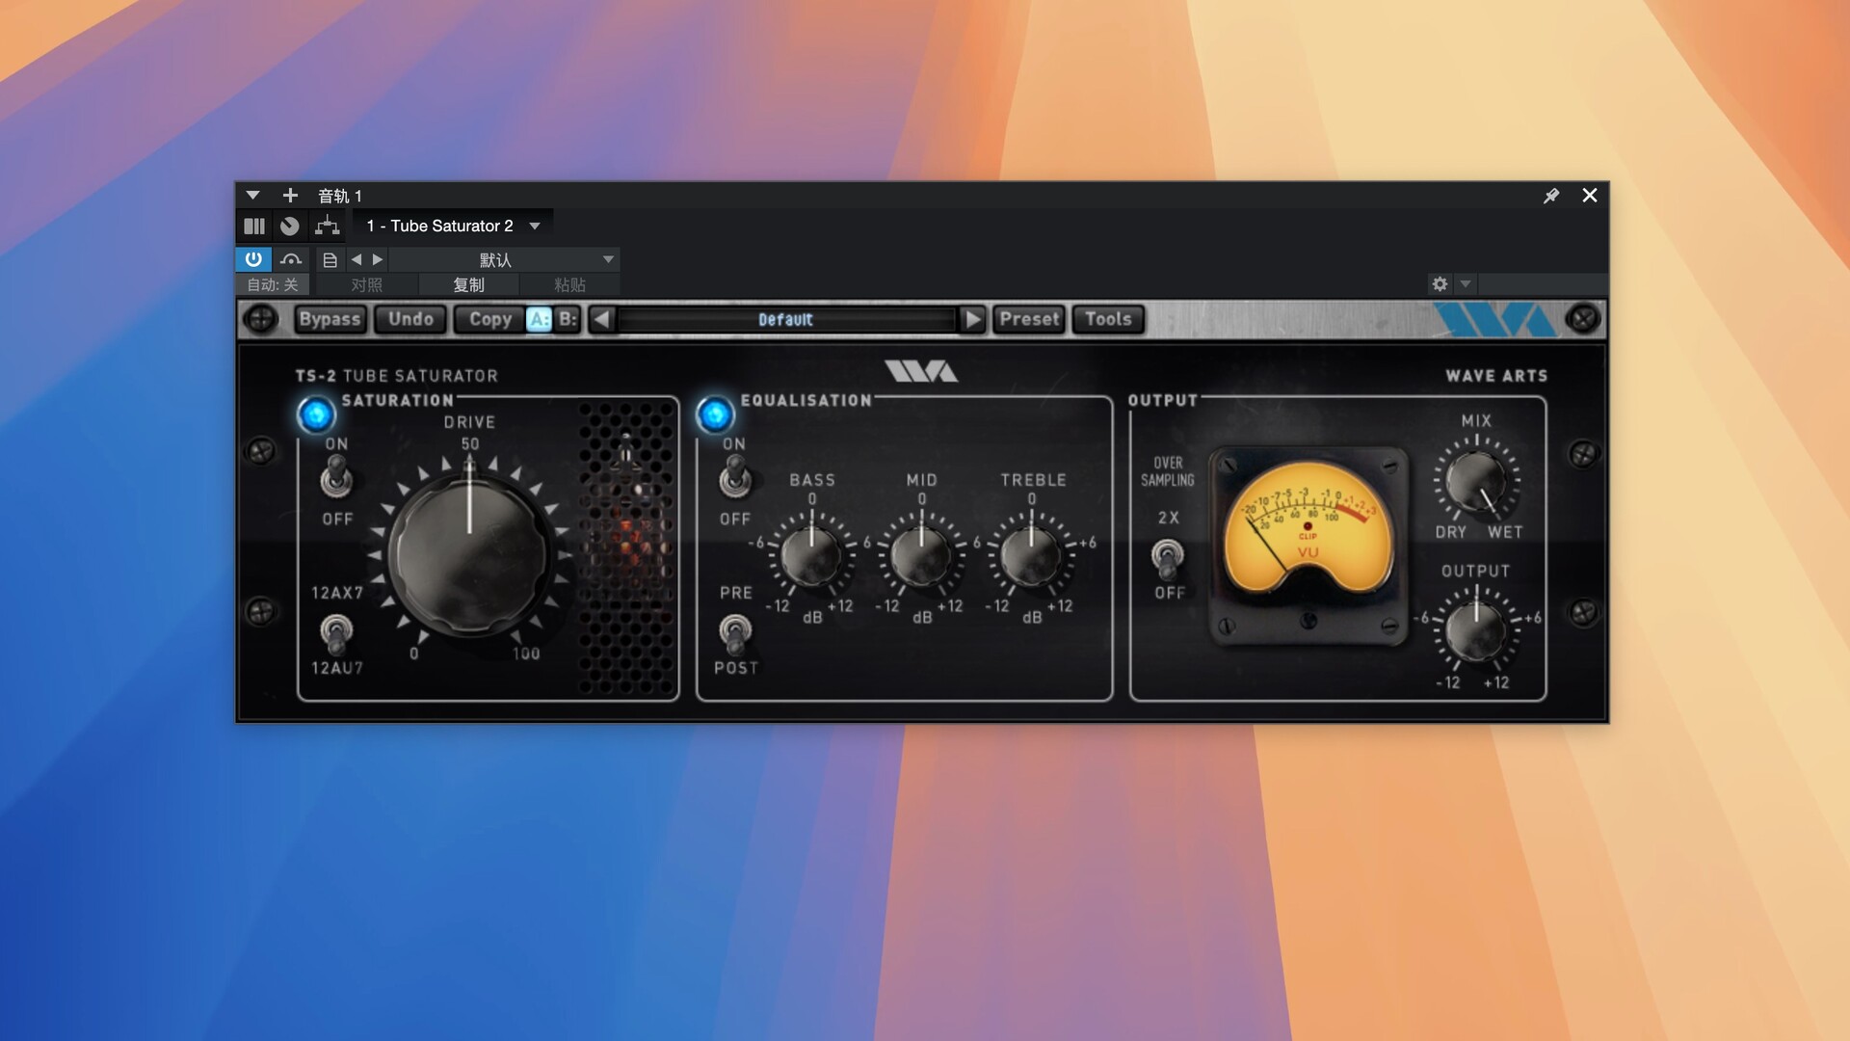Click the 复制 copy button
The height and width of the screenshot is (1041, 1850).
(x=469, y=284)
